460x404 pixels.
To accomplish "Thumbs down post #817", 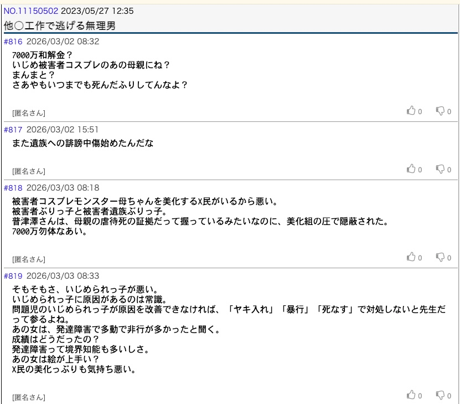I will tap(440, 169).
